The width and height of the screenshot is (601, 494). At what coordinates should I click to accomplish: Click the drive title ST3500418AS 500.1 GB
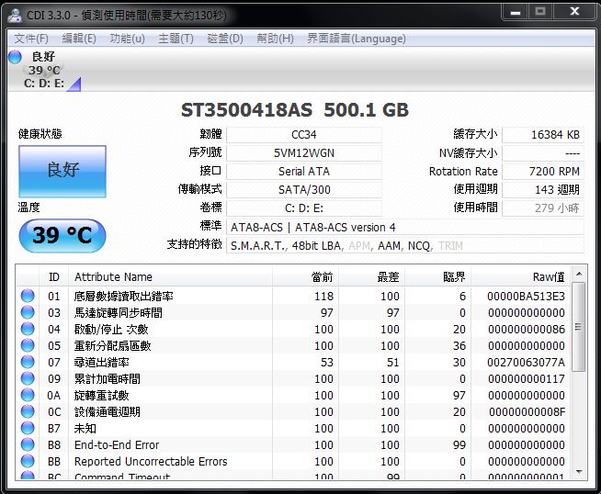(x=295, y=110)
